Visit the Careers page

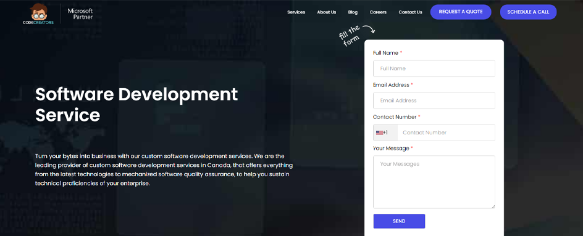(378, 12)
